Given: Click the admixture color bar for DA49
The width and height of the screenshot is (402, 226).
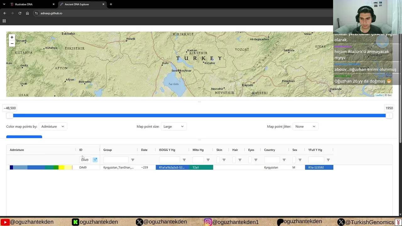Looking at the screenshot, I should pyautogui.click(x=41, y=168).
